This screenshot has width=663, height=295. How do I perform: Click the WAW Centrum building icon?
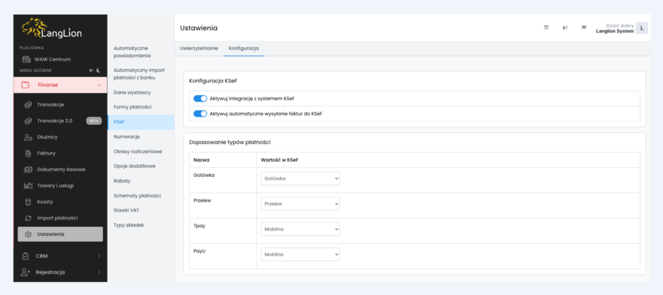[26, 59]
